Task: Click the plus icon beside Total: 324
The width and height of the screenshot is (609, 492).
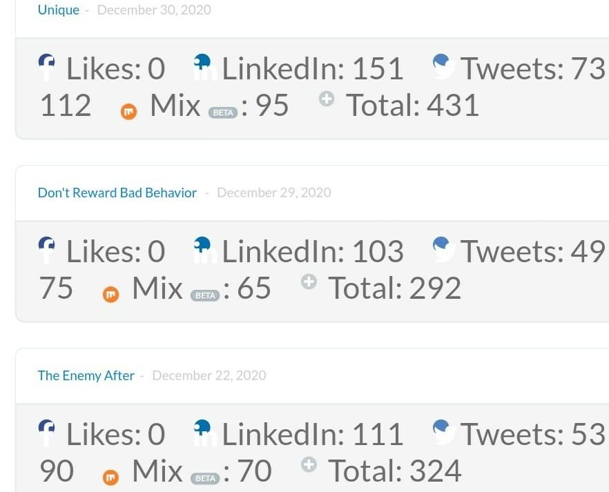Action: [x=309, y=464]
